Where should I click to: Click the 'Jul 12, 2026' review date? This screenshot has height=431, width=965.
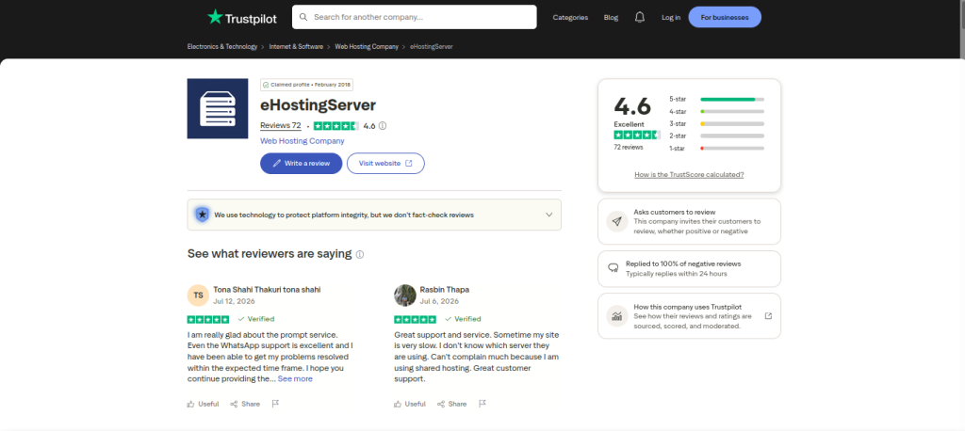pos(234,301)
